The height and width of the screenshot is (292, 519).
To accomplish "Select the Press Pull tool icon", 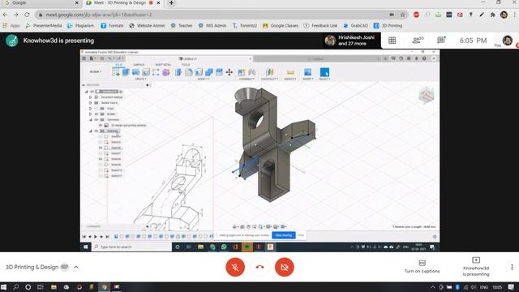I will (178, 72).
